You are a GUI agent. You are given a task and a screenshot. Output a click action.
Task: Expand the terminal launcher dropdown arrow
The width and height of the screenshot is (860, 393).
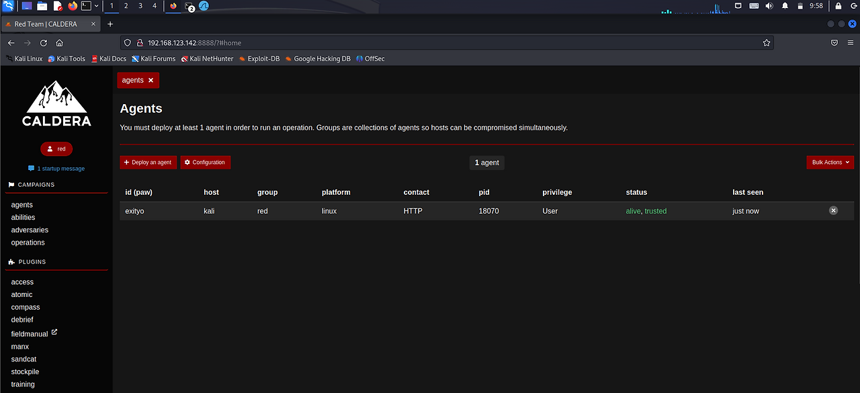point(97,6)
